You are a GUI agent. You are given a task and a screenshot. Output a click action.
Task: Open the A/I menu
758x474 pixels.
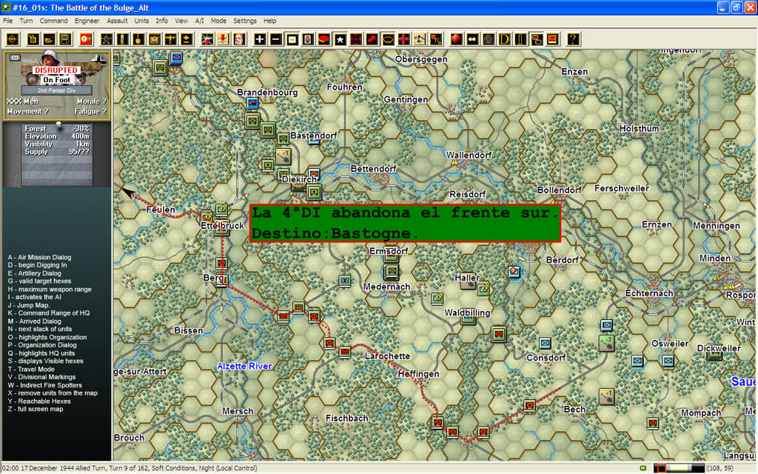point(200,21)
